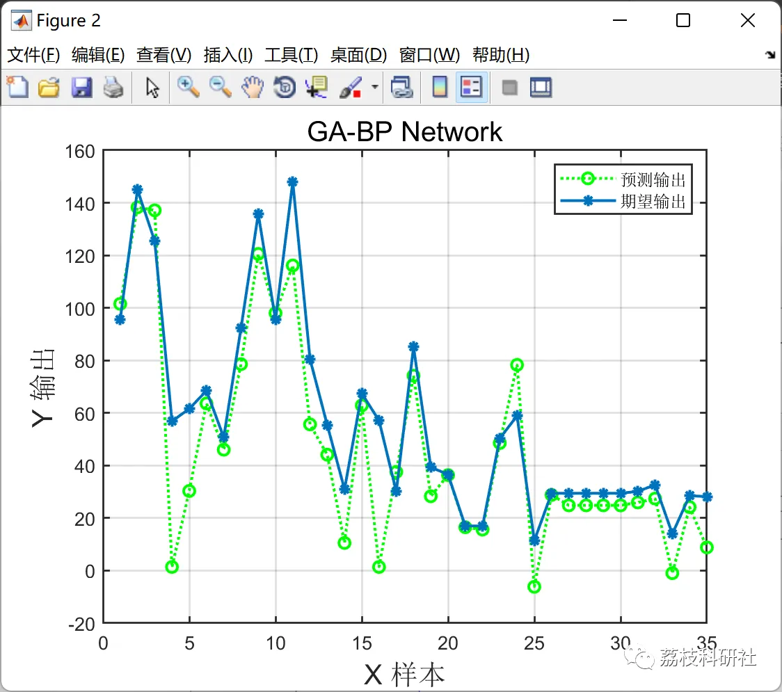
Task: Activate the Zoom Out magnifier tool
Action: (x=220, y=87)
